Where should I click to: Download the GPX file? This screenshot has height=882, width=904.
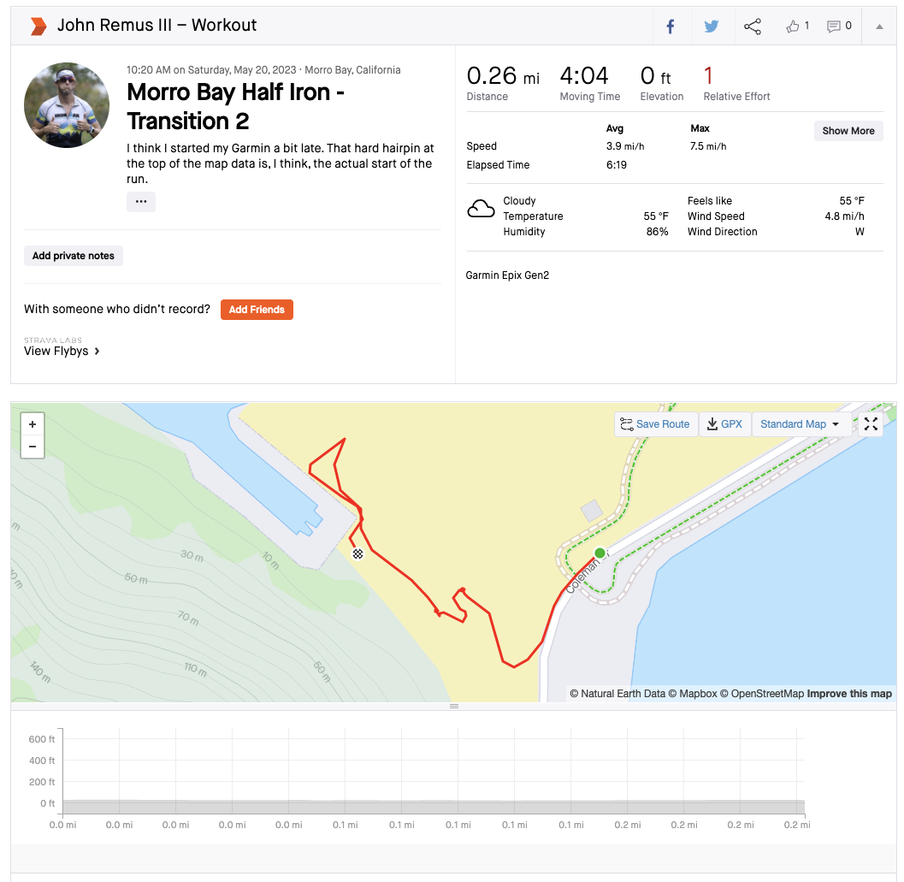coord(724,424)
